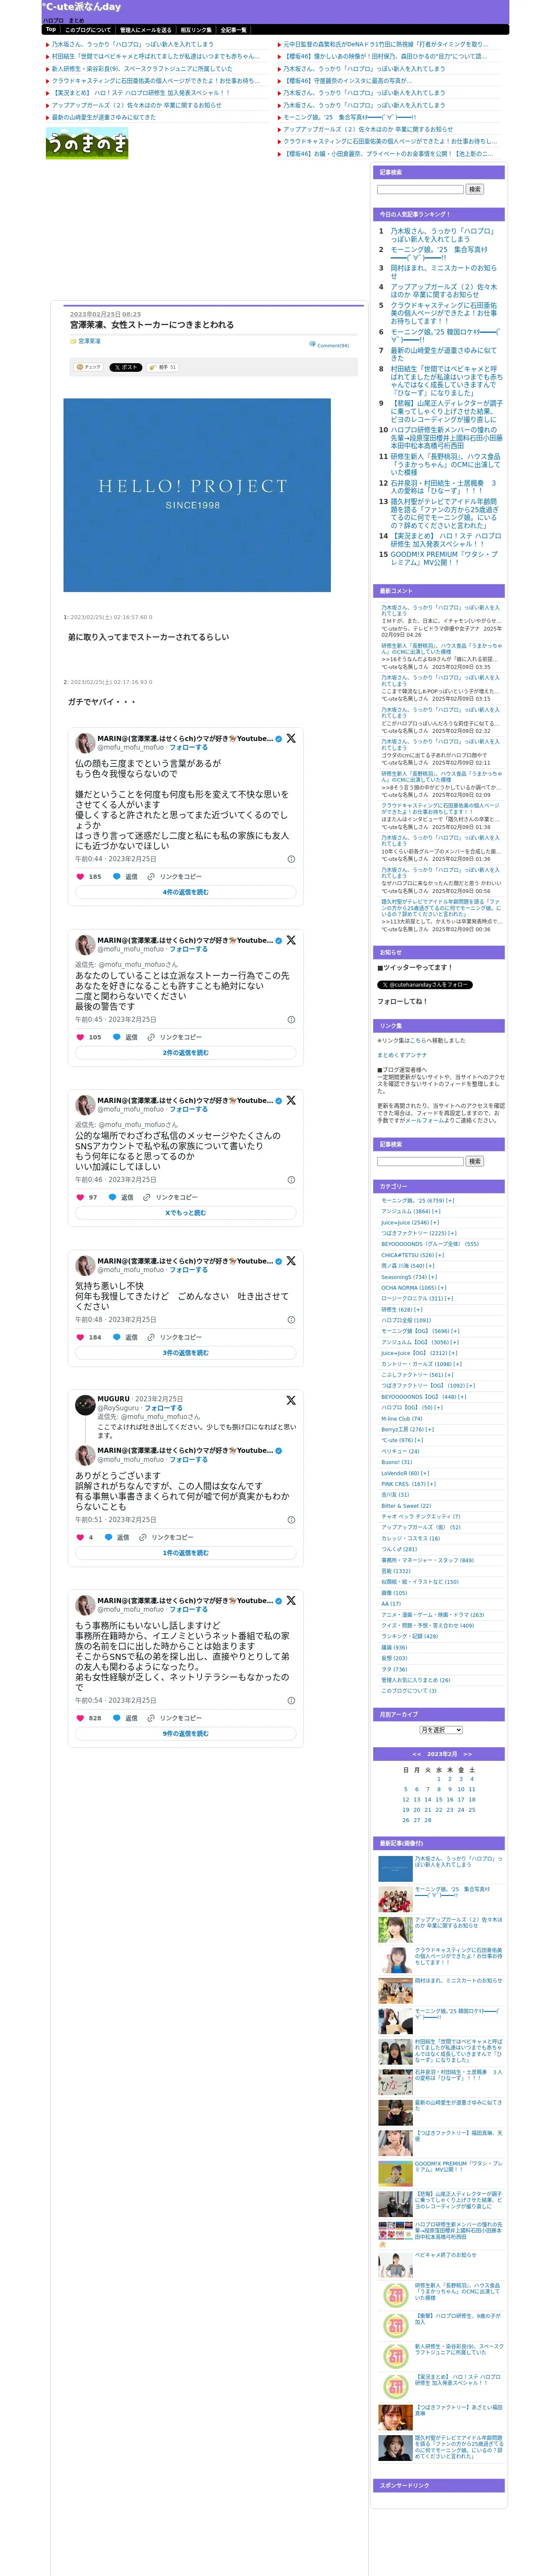Open 全記事一覧 in the navigation bar
The image size is (551, 2576).
click(233, 30)
